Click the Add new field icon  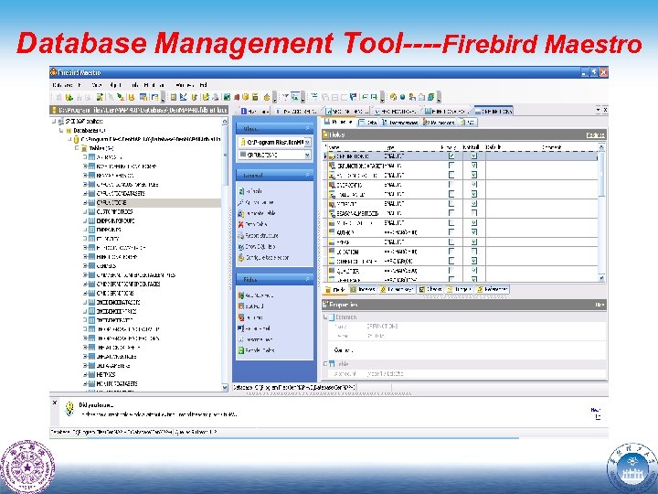[241, 295]
